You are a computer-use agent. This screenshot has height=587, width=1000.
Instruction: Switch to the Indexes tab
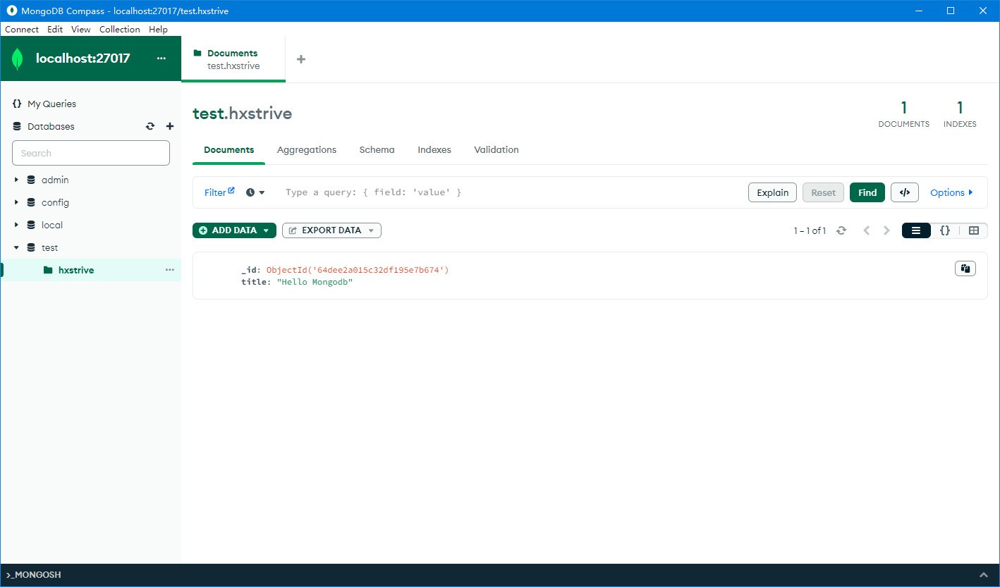434,149
